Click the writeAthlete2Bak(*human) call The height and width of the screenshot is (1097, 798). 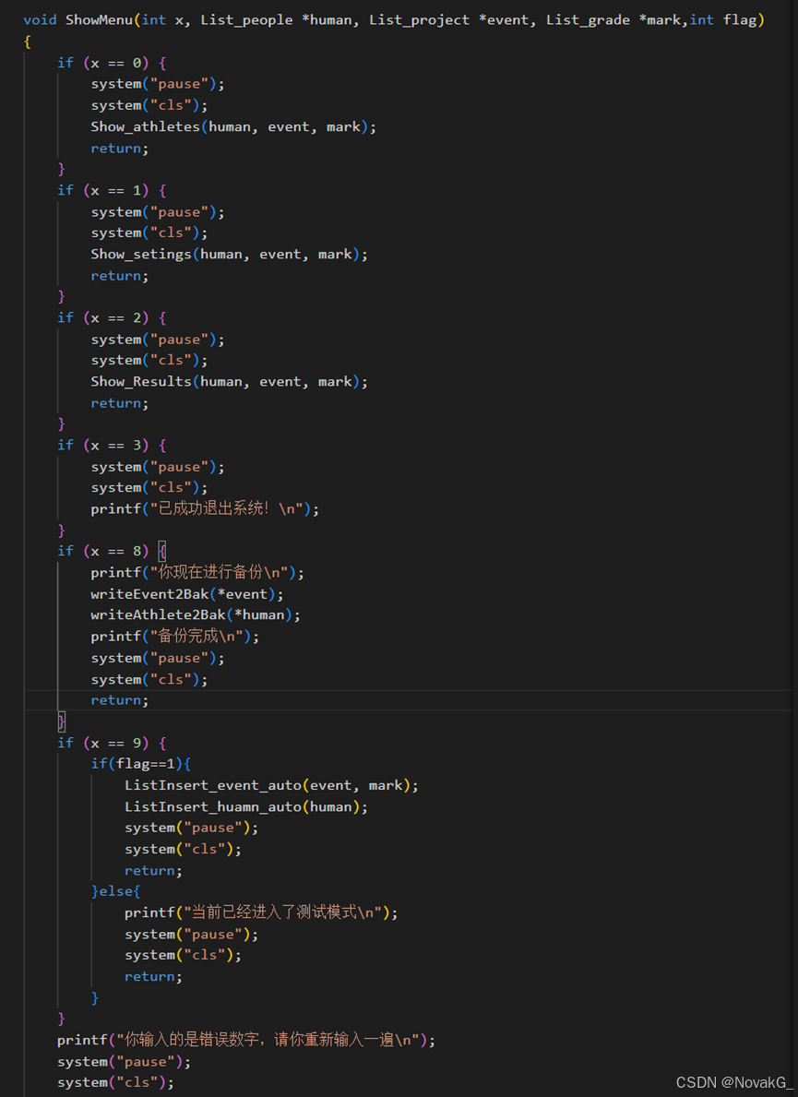(x=196, y=615)
